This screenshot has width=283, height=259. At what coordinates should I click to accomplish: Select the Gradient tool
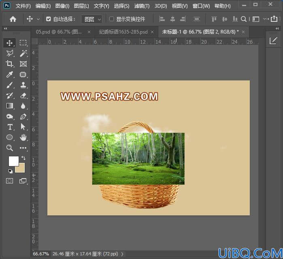(9, 106)
